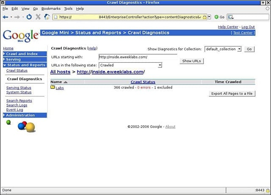This screenshot has height=195, width=271.
Task: Open the Help menu in the menu bar
Action: 80,8
